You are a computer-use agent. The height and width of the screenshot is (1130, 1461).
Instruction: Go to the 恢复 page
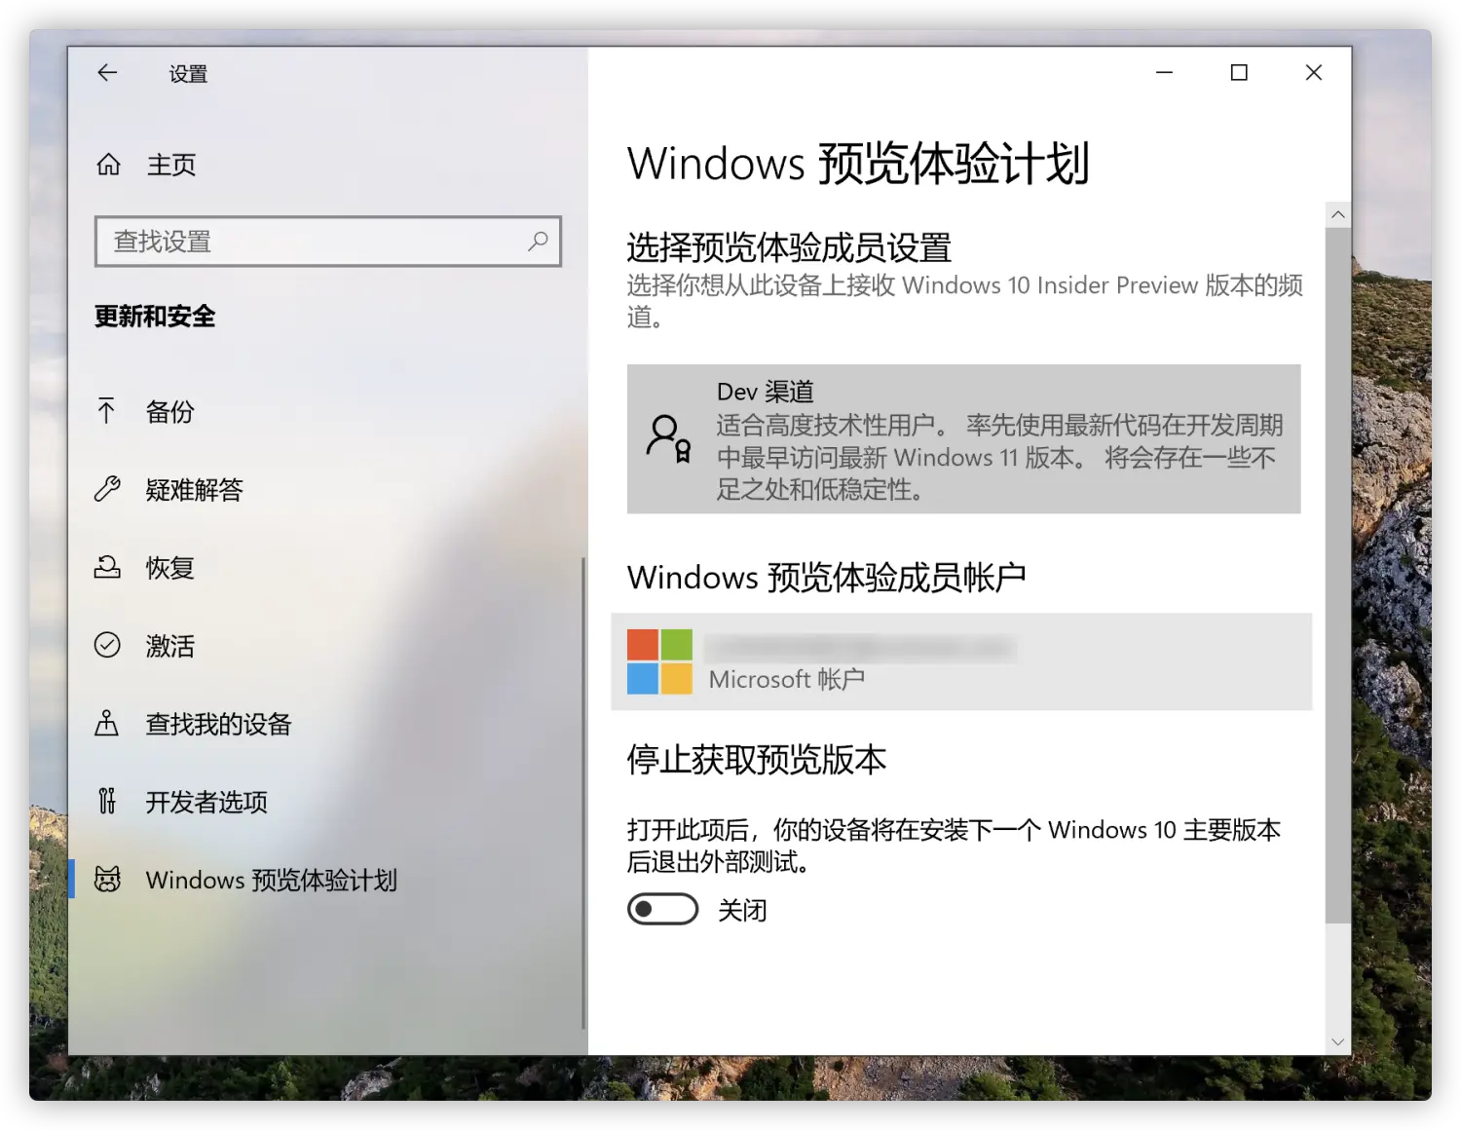(326, 567)
